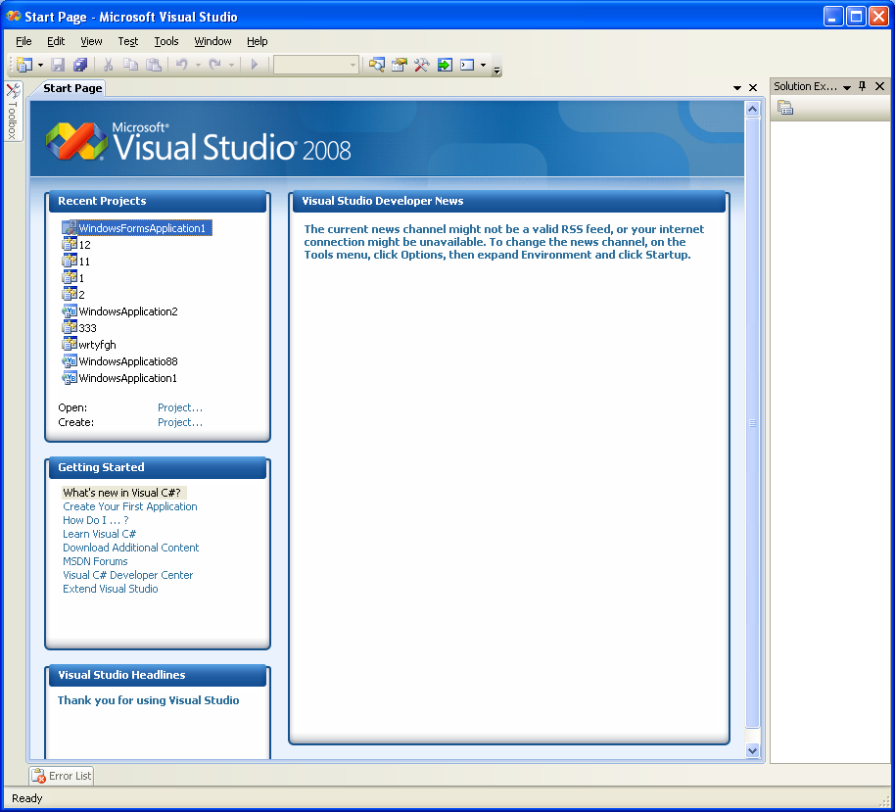Open the Window menu
Image resolution: width=895 pixels, height=812 pixels.
212,41
